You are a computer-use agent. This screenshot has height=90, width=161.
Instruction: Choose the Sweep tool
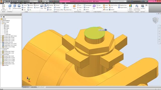coord(24,5)
